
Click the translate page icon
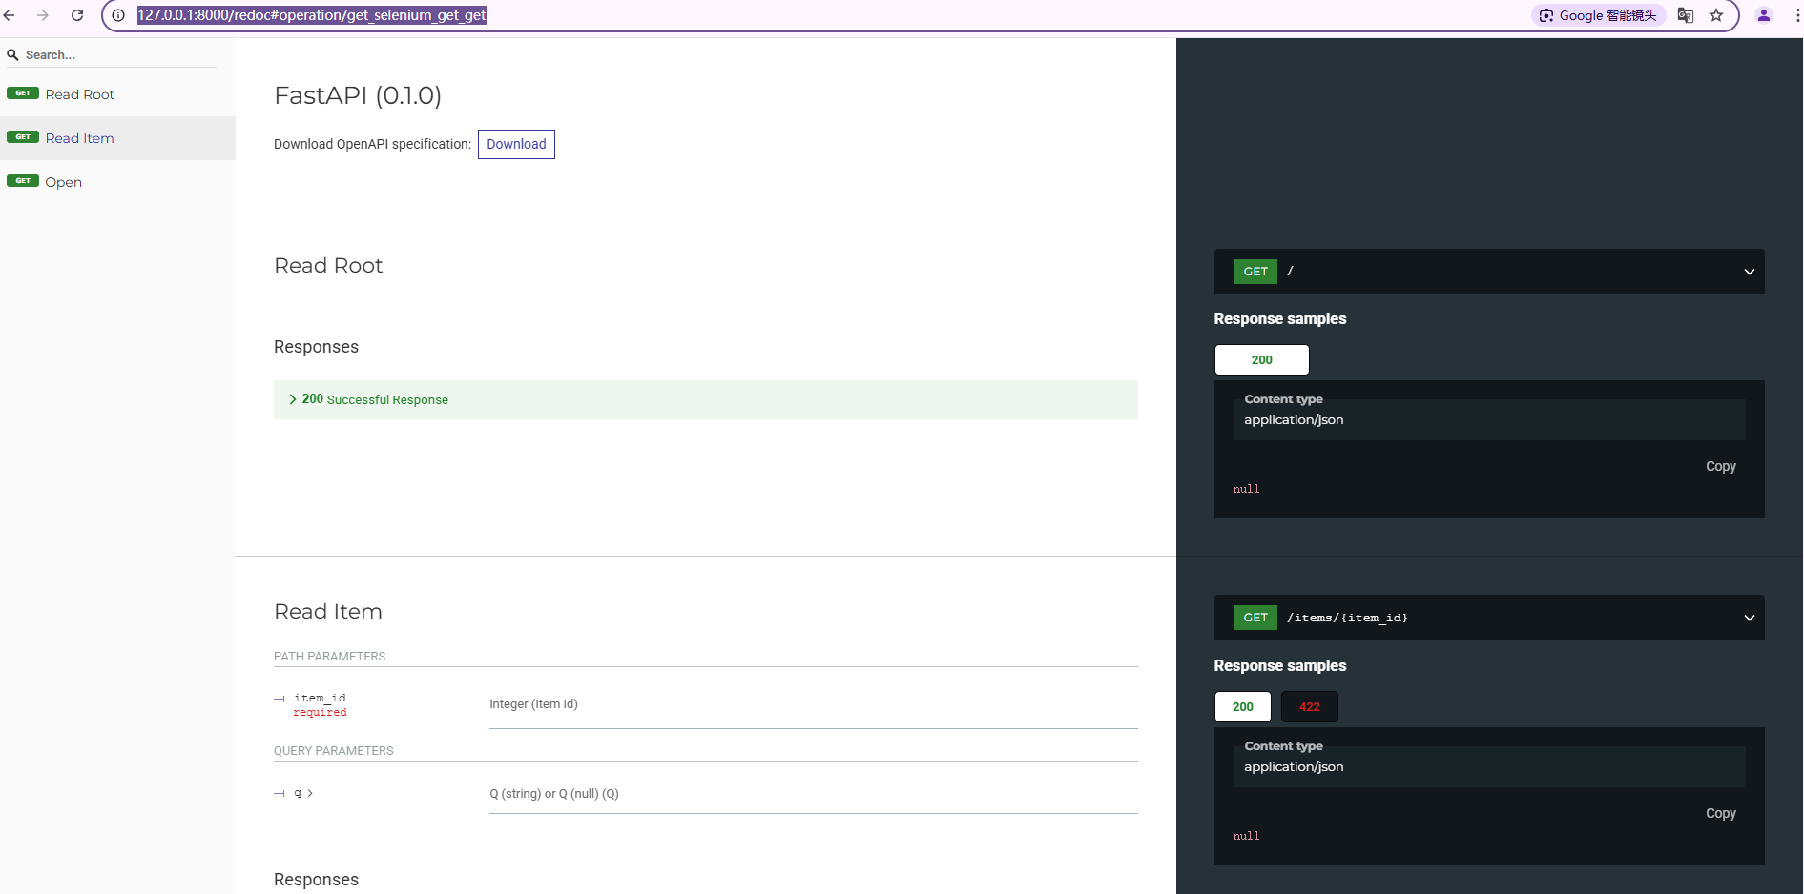(x=1686, y=15)
